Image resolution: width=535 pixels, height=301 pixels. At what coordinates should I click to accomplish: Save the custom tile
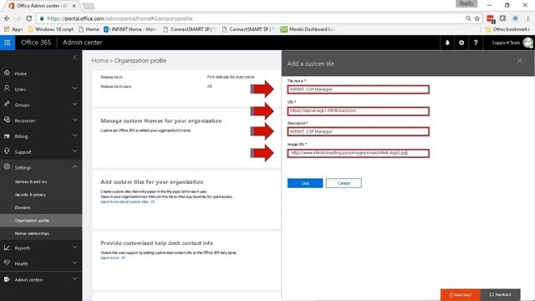[304, 183]
